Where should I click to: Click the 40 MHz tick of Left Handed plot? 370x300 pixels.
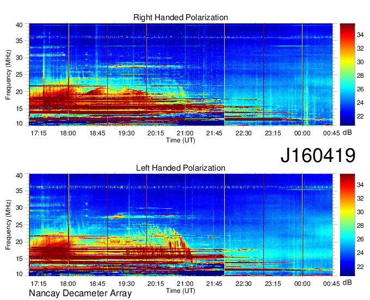[x=19, y=175]
